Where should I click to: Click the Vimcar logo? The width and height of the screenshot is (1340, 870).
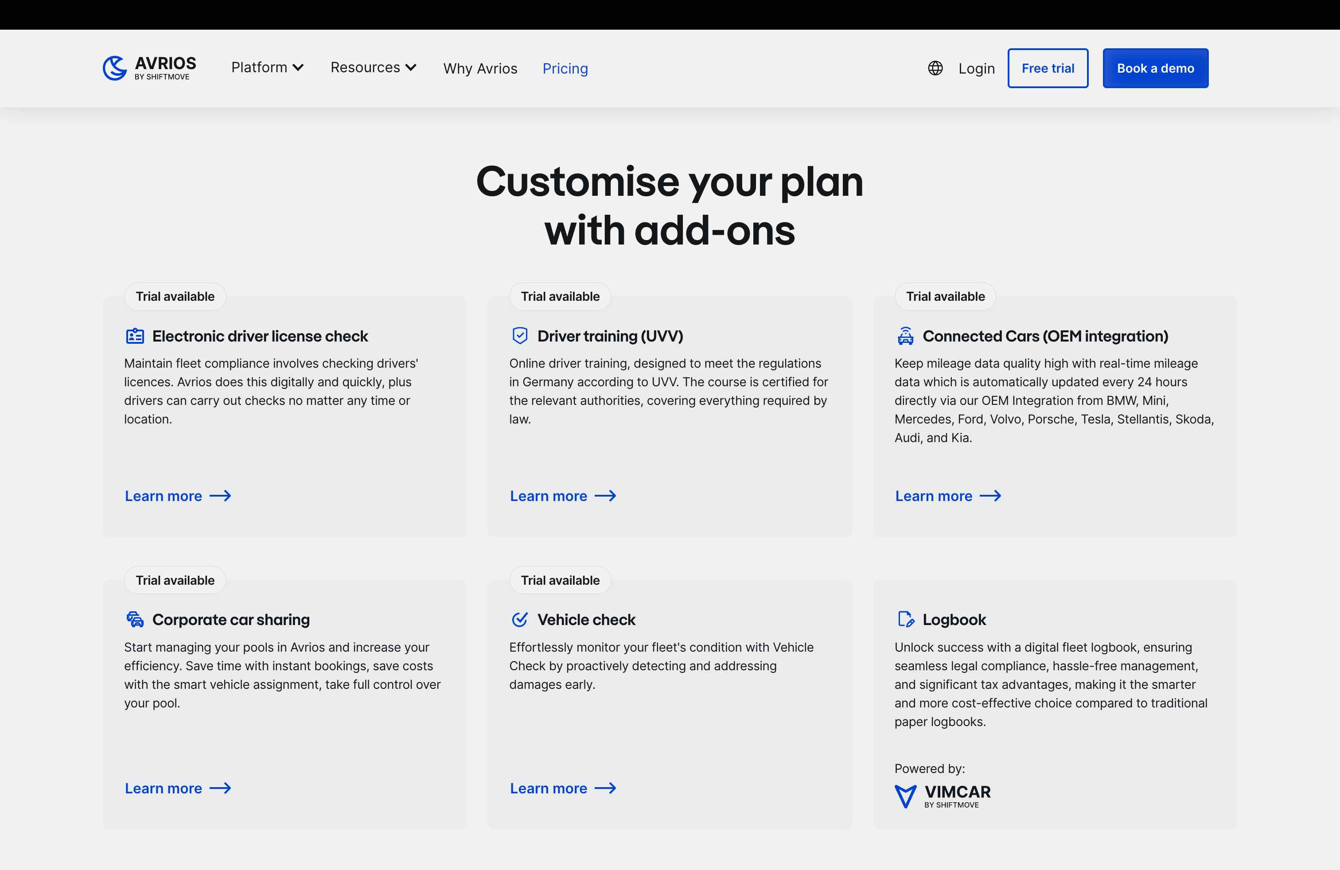(x=943, y=796)
